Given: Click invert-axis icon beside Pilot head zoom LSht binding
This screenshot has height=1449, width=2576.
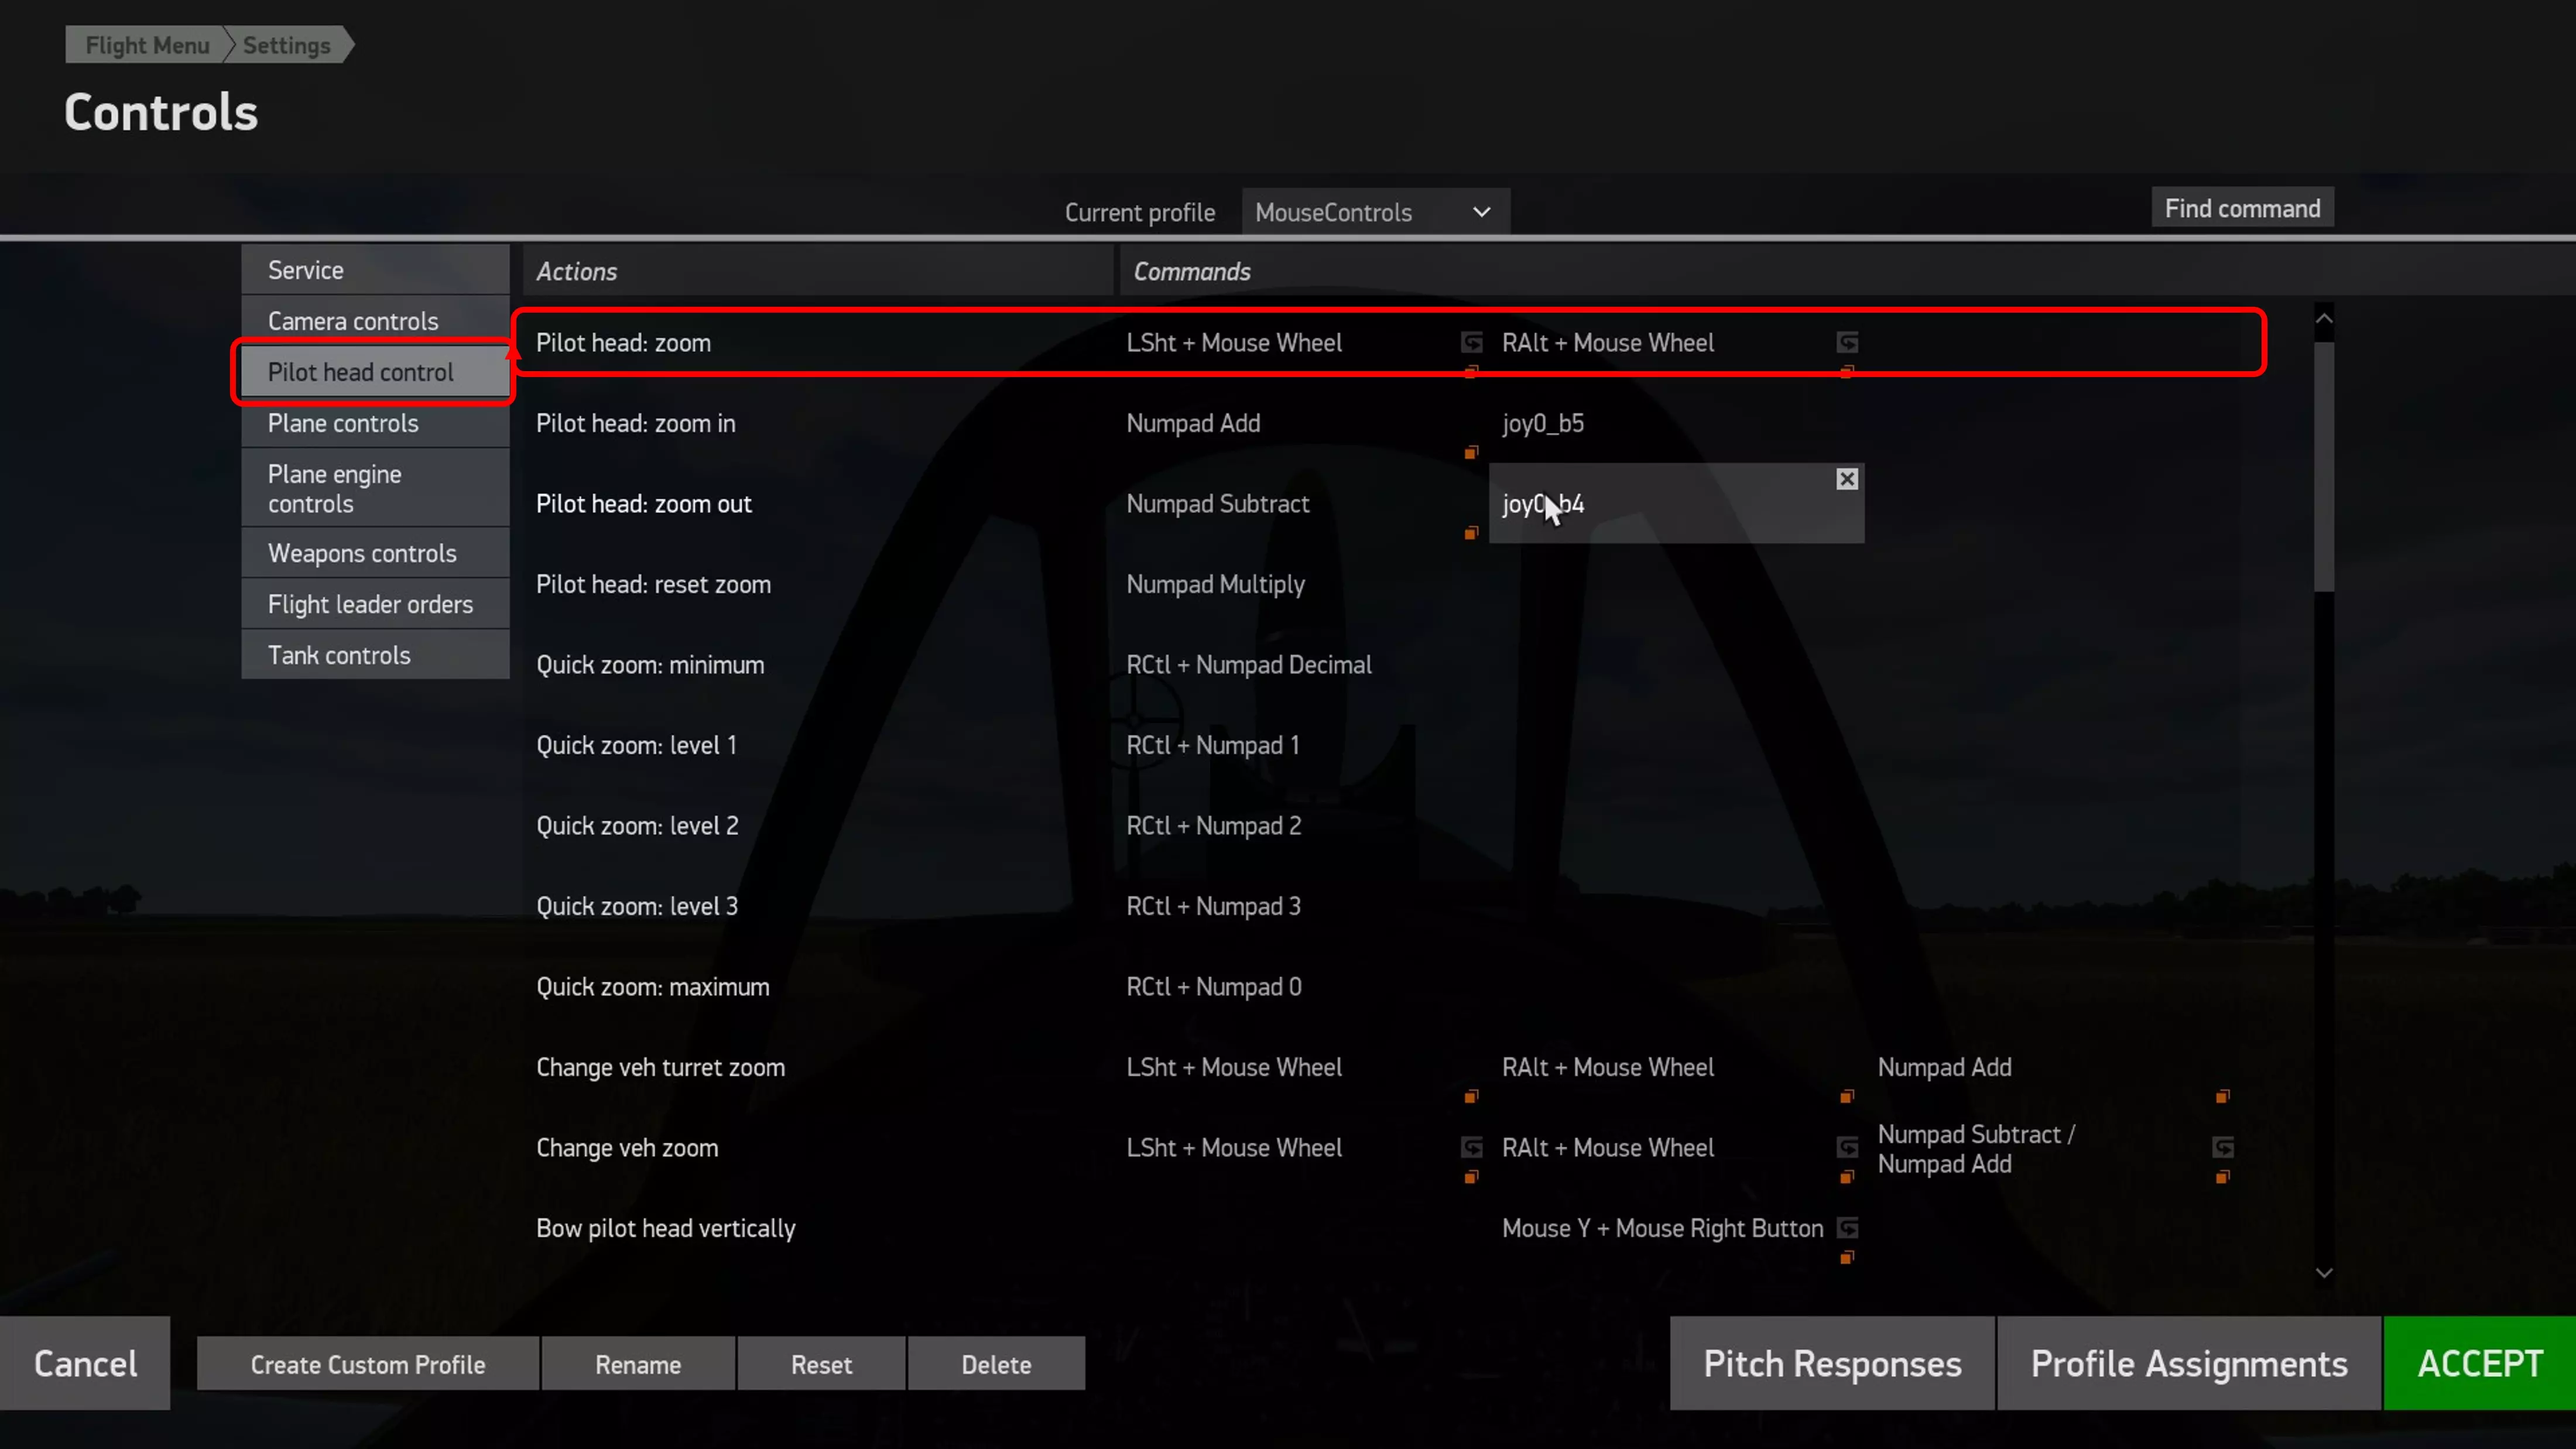Looking at the screenshot, I should [x=1471, y=343].
